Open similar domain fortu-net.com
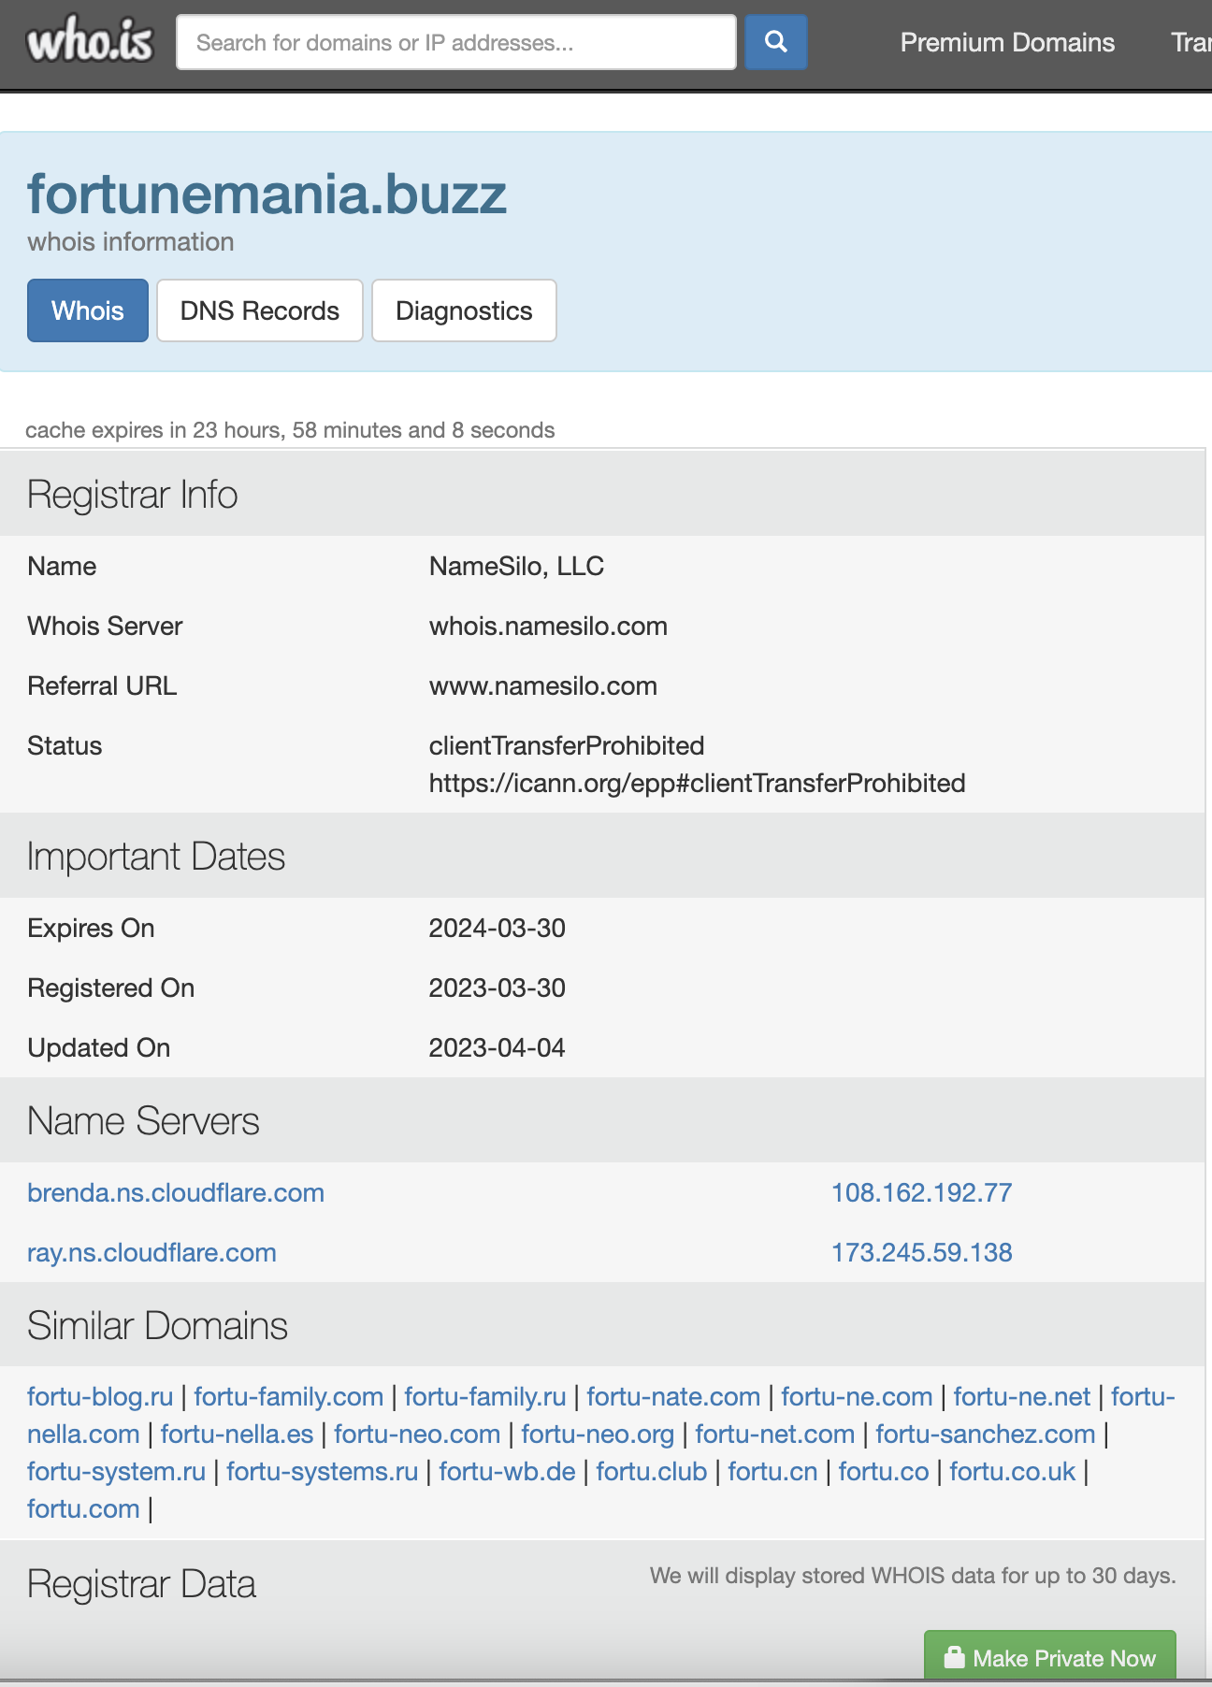The image size is (1212, 1687). 775,1435
